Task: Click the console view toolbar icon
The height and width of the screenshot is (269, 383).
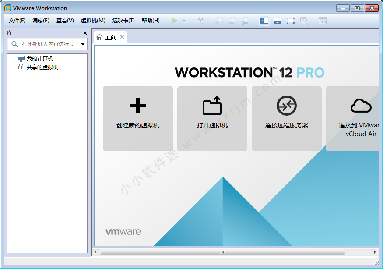Action: click(x=323, y=21)
